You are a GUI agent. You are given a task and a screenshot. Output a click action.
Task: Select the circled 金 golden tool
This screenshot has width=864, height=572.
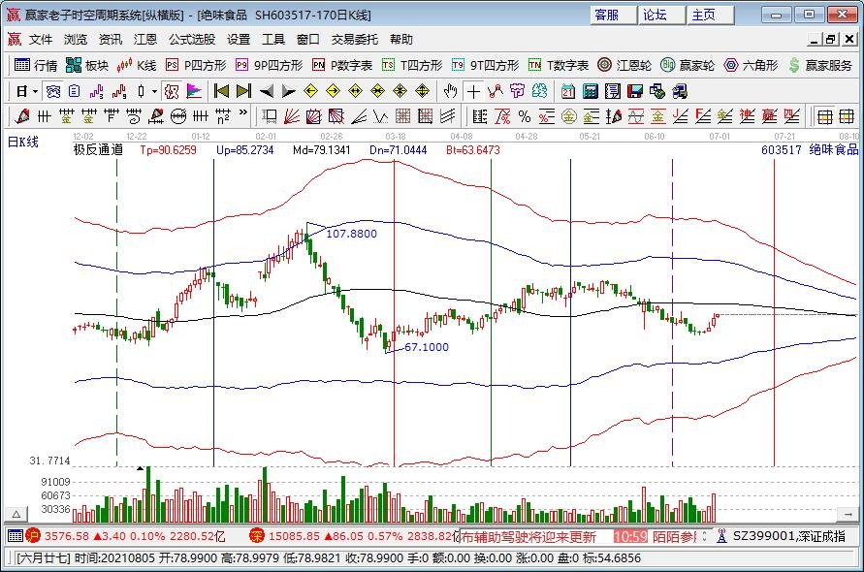click(x=569, y=117)
